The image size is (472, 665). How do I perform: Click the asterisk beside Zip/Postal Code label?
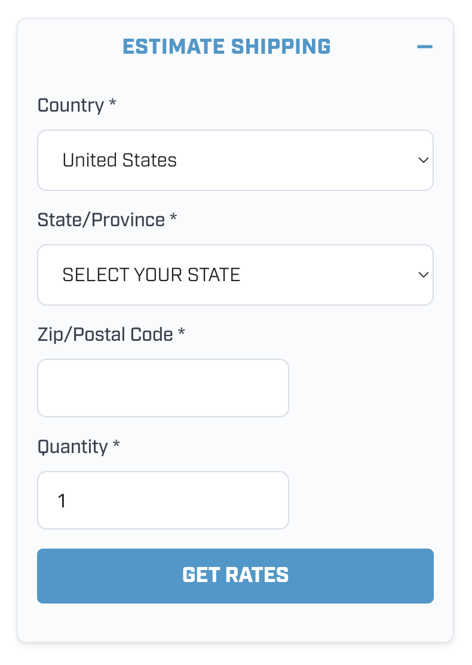tap(182, 332)
